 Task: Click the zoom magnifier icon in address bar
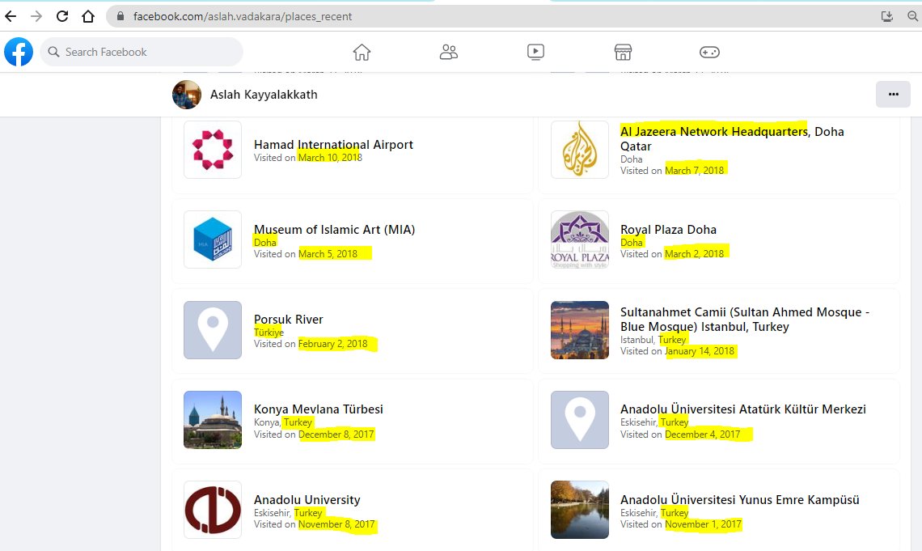[x=913, y=16]
